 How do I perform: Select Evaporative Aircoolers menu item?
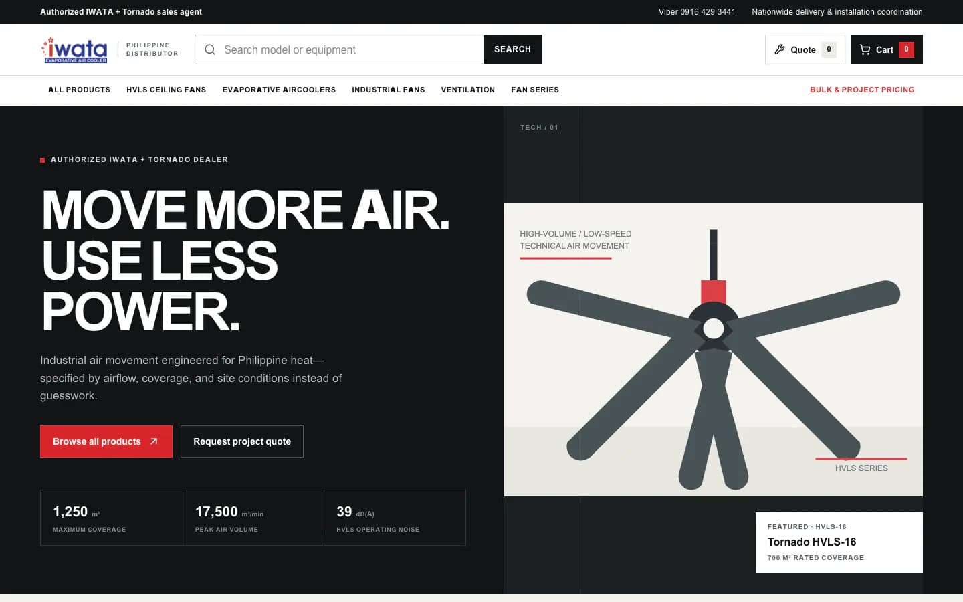coord(279,90)
